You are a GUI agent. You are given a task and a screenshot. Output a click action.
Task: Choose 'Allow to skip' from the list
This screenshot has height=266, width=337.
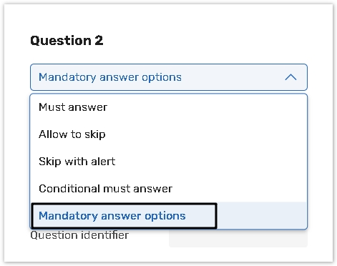(169, 134)
